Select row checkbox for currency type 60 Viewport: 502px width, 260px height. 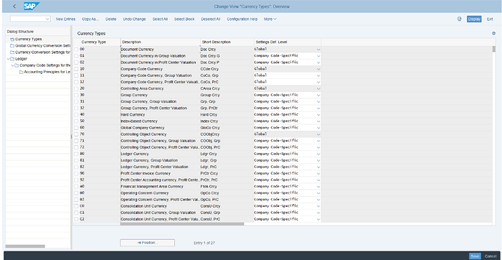tap(76, 128)
